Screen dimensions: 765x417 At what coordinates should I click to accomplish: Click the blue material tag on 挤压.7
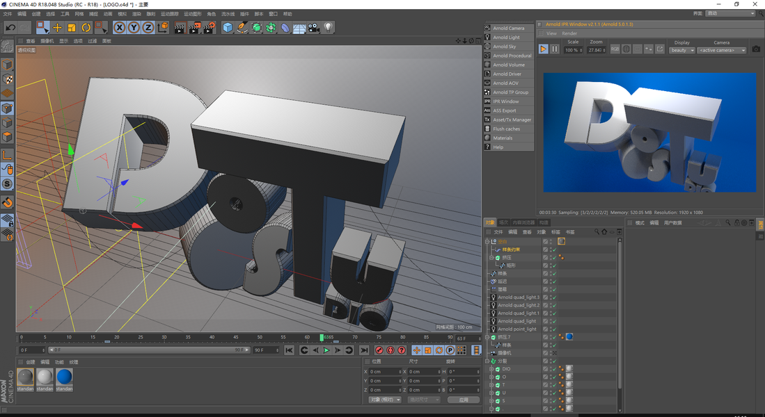click(x=569, y=337)
